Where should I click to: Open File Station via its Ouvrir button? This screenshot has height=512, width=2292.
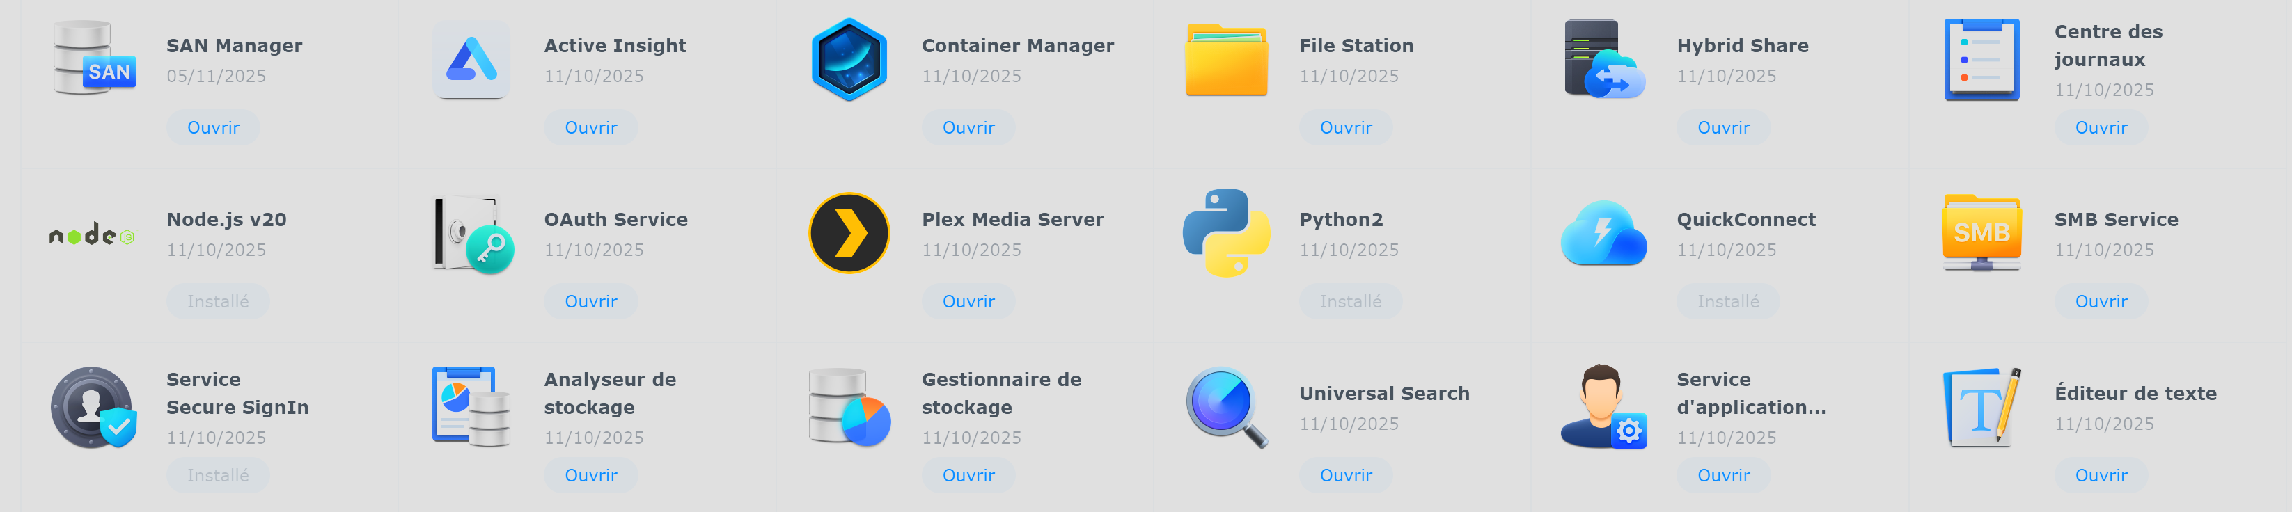coord(1345,127)
